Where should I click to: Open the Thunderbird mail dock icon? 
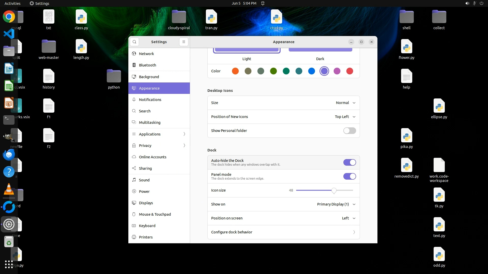tap(9, 155)
